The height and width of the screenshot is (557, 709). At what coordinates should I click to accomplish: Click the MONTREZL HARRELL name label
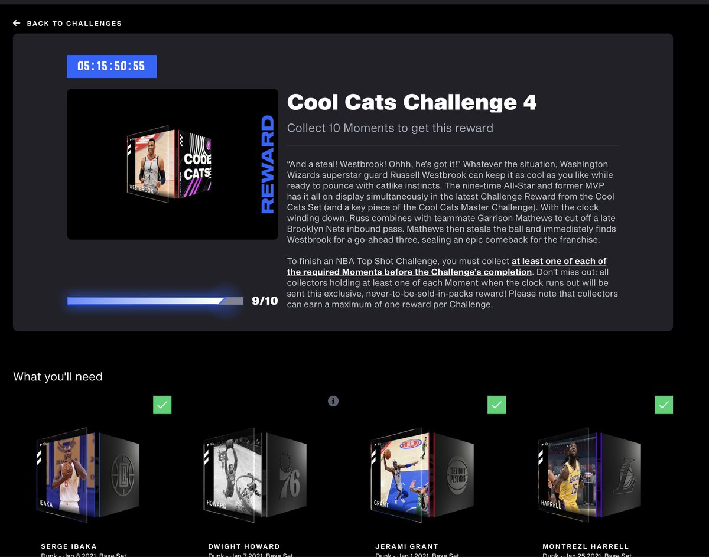(586, 546)
